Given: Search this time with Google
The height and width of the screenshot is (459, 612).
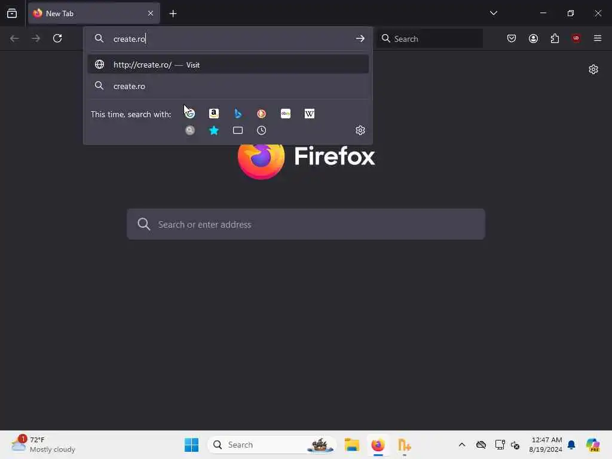Looking at the screenshot, I should 190,114.
